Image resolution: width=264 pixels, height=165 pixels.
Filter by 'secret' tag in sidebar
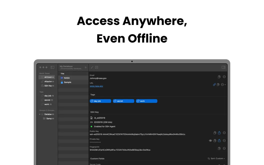click(47, 100)
